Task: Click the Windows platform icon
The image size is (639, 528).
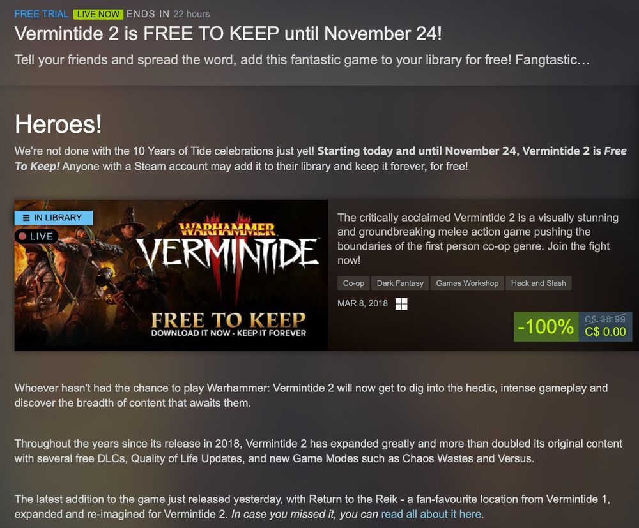Action: [x=401, y=304]
